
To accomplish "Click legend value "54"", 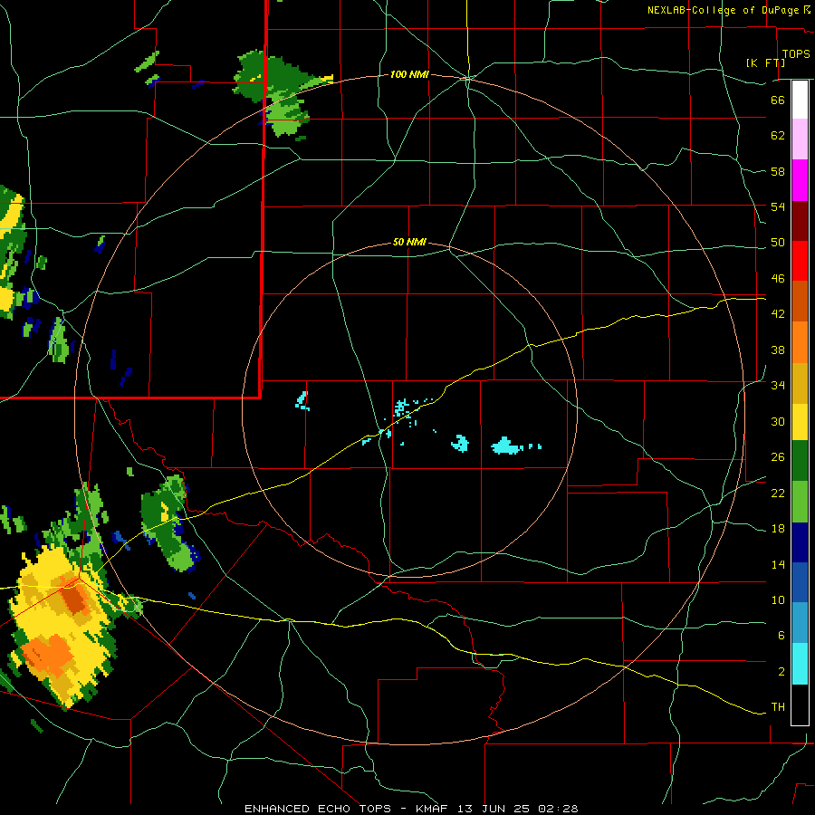I will point(778,206).
